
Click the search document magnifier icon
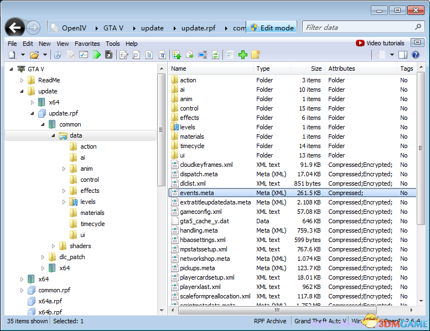[136, 55]
